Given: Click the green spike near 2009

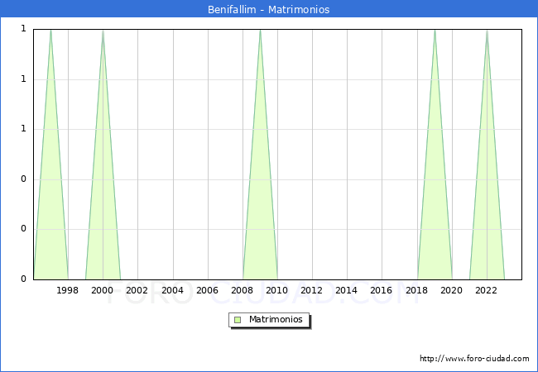Looking at the screenshot, I should [x=260, y=31].
